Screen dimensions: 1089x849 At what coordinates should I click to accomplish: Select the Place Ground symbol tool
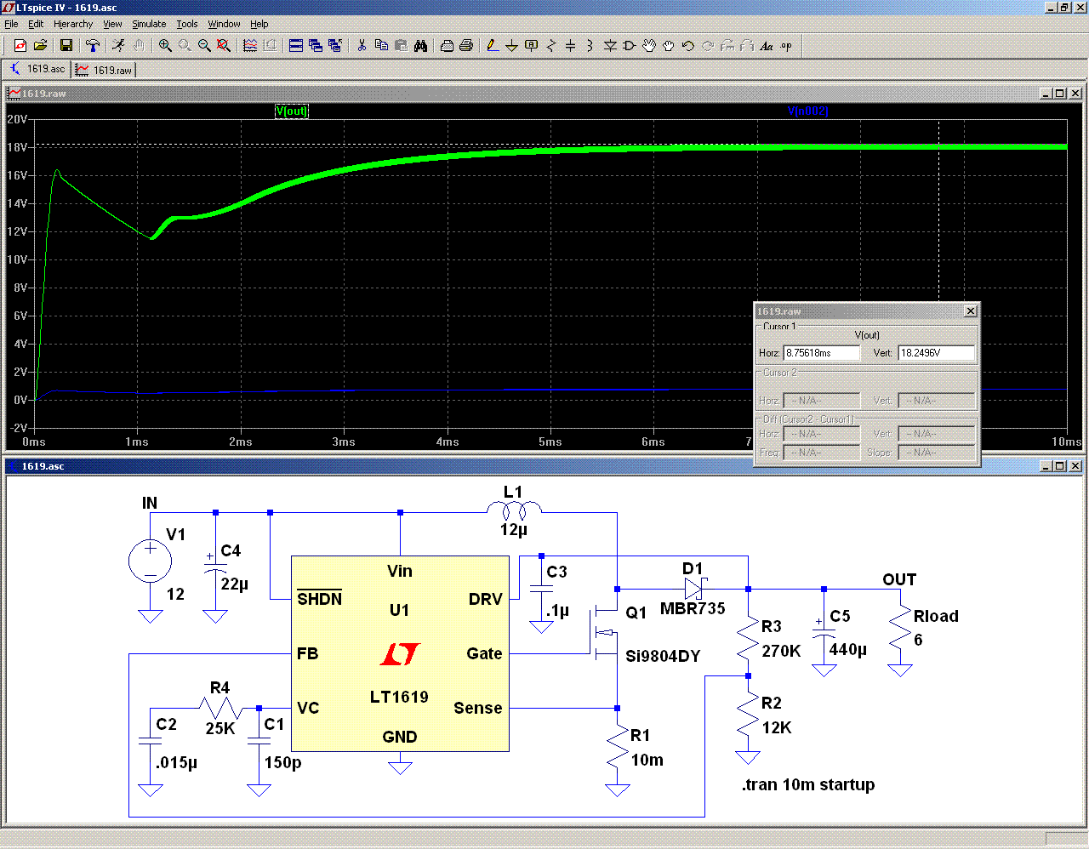click(x=512, y=46)
